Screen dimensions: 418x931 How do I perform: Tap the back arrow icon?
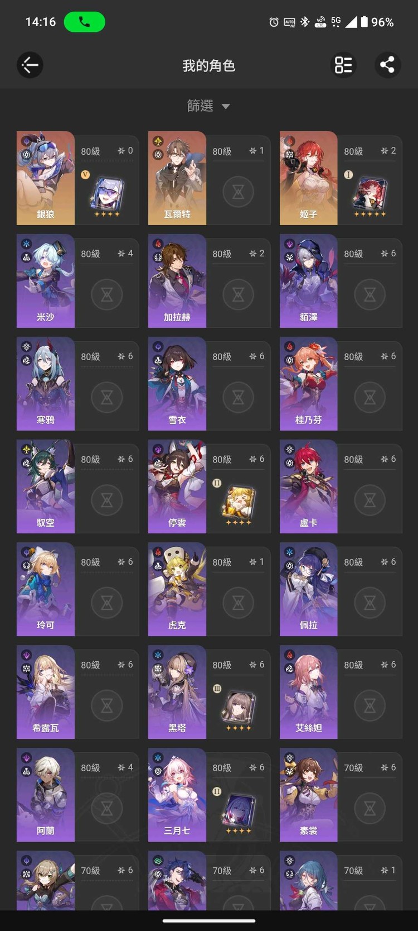point(30,65)
